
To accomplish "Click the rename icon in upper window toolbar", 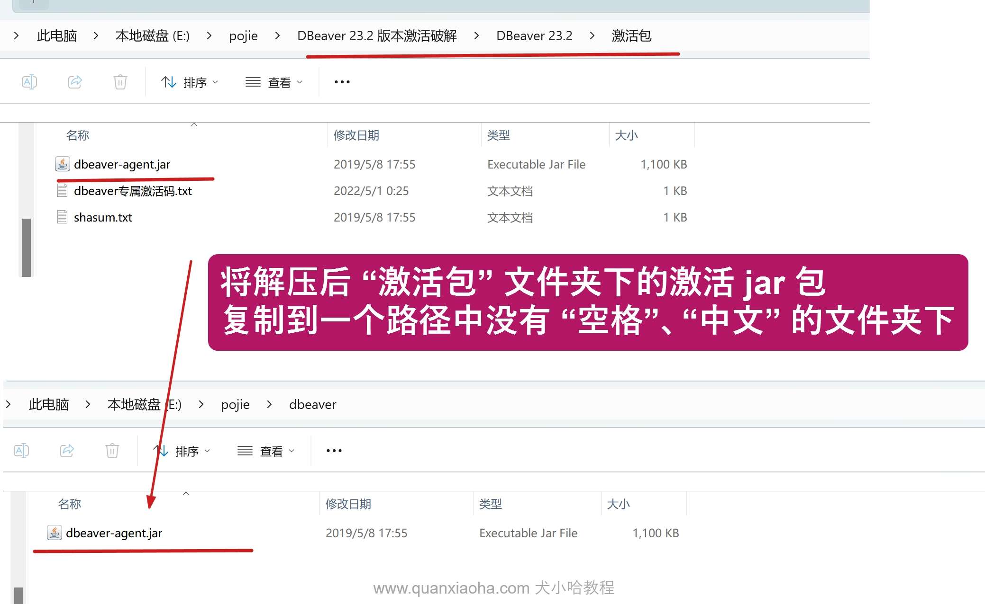I will coord(29,82).
